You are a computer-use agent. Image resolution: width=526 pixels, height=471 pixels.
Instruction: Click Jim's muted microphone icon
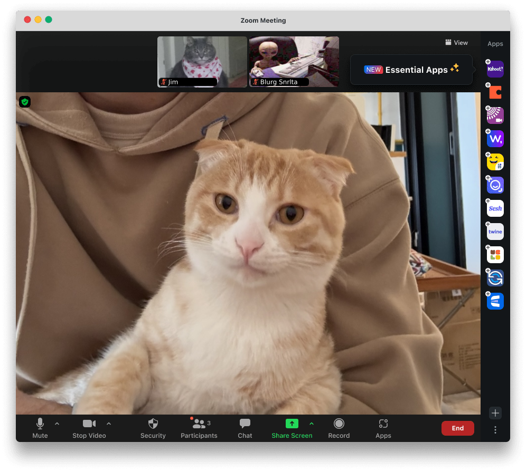[x=164, y=82]
